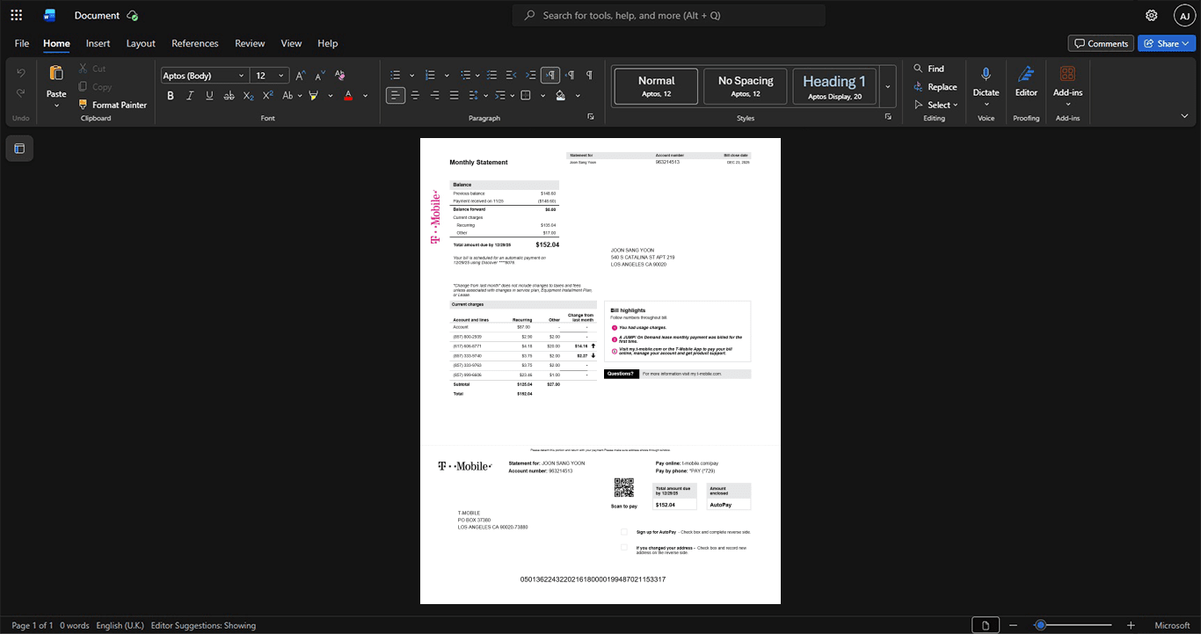Justify the paragraph text

pyautogui.click(x=454, y=95)
